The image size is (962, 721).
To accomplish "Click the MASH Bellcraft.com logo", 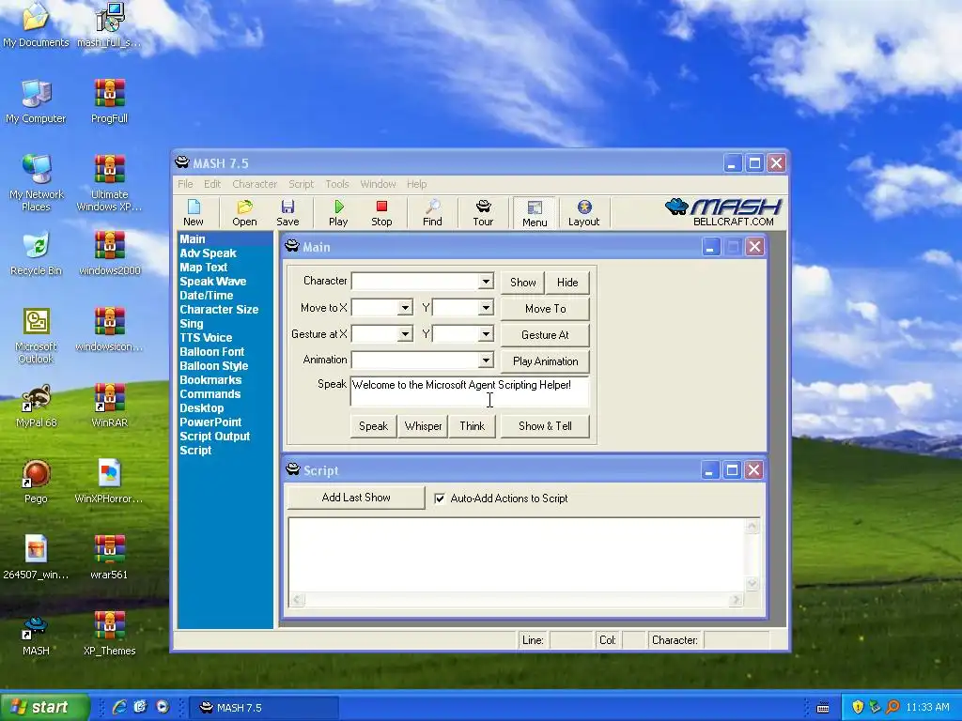I will [723, 212].
